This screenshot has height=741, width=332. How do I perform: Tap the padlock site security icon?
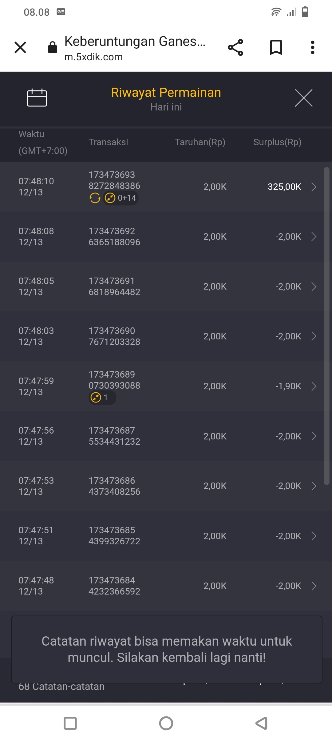click(53, 47)
